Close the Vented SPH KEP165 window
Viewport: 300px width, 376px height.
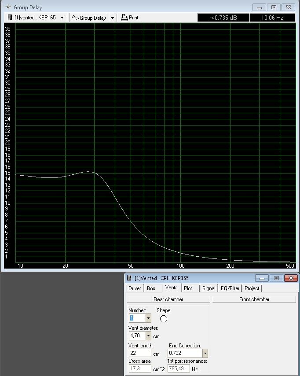[x=291, y=278]
